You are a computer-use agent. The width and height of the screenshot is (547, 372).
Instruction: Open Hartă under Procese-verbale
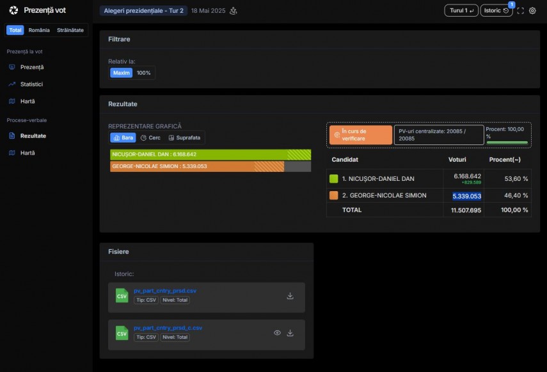point(27,153)
